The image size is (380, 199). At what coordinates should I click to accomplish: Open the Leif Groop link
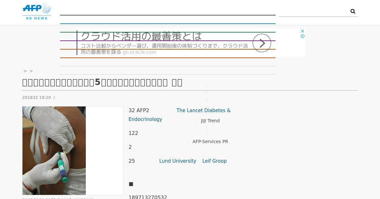(214, 161)
